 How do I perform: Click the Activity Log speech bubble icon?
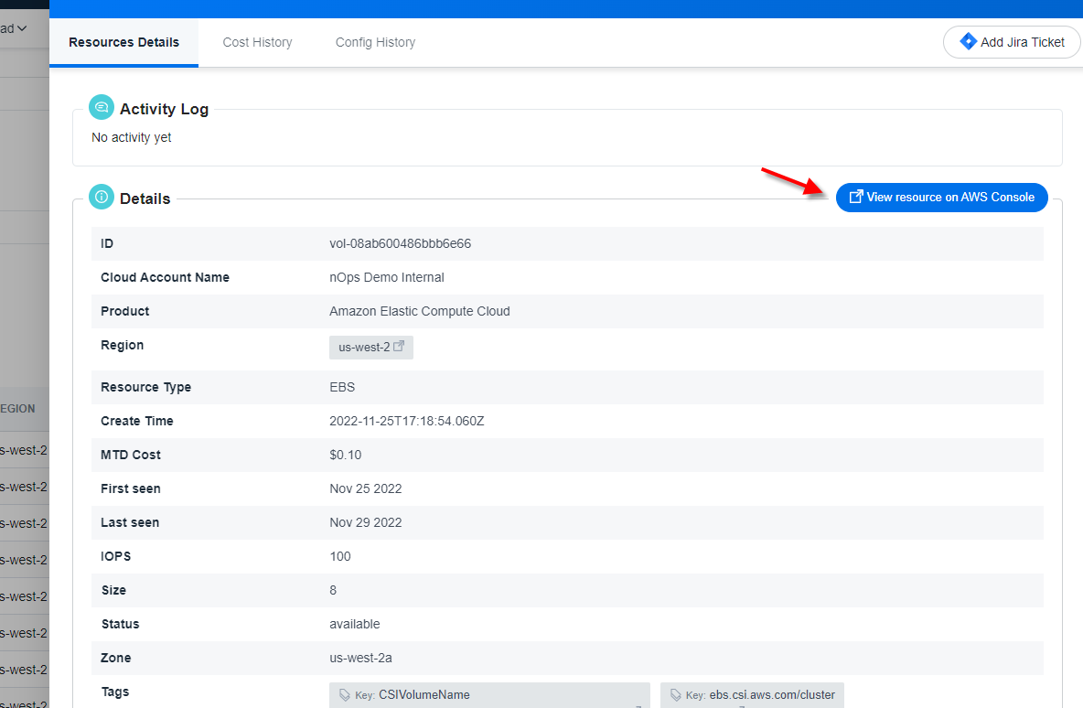[x=101, y=107]
